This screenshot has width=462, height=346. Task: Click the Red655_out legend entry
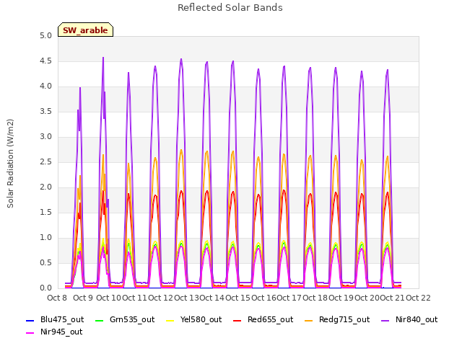click(263, 319)
